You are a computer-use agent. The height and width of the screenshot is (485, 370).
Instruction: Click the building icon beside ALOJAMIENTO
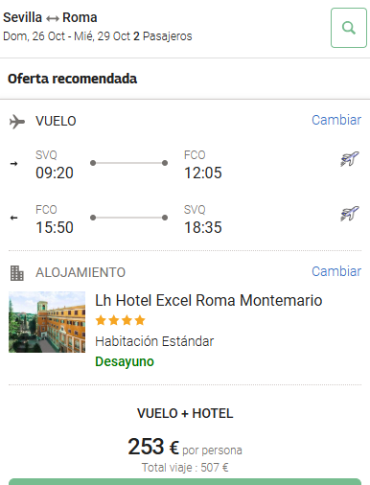click(x=17, y=273)
